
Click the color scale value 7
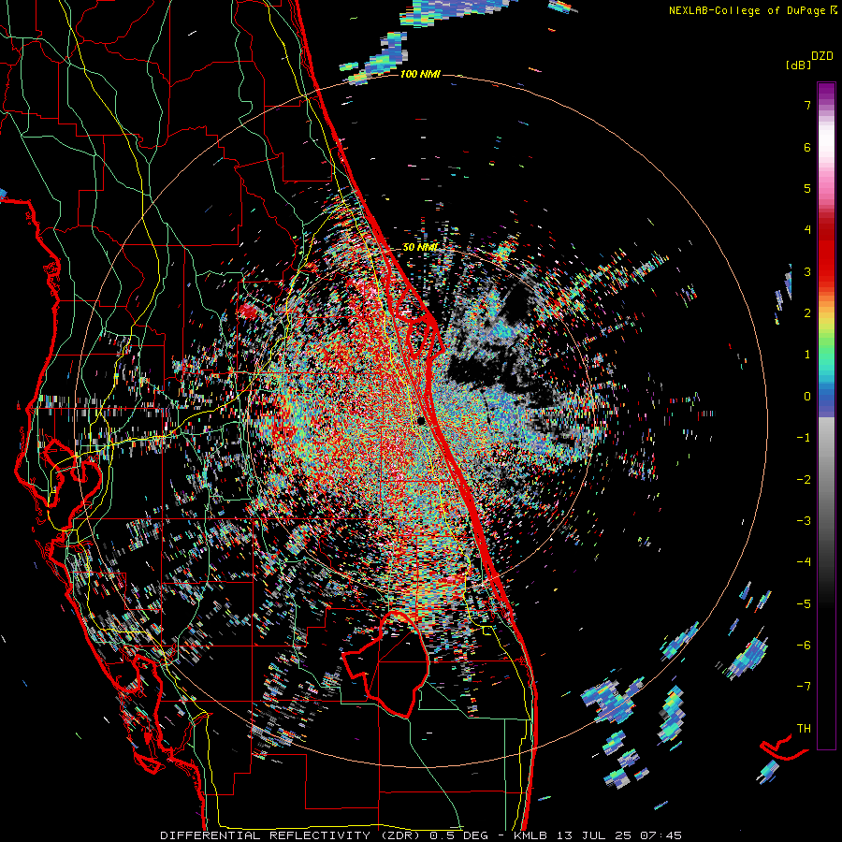coord(807,105)
